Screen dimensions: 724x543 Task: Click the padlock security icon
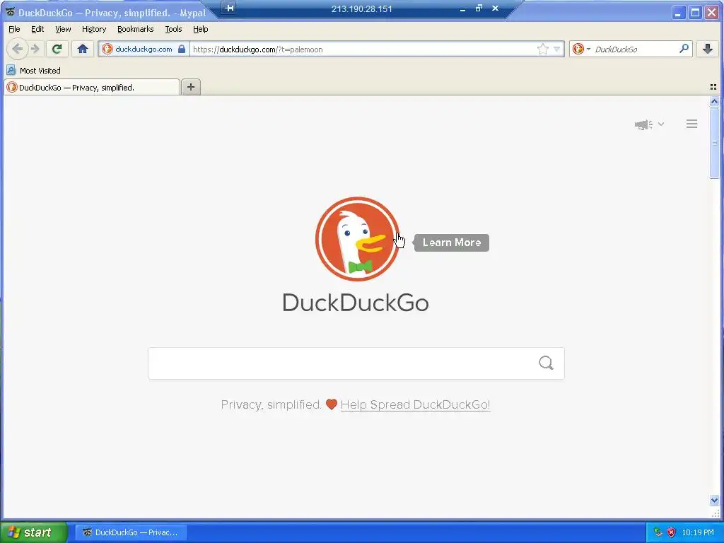(x=182, y=49)
